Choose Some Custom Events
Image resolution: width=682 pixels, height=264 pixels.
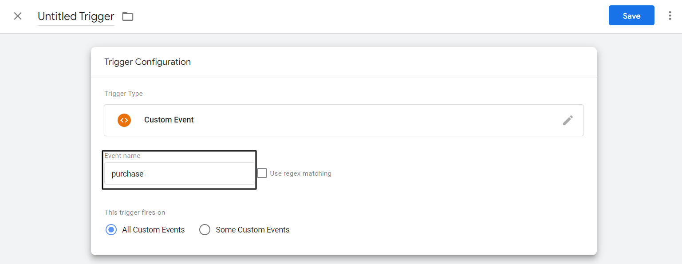[205, 229]
